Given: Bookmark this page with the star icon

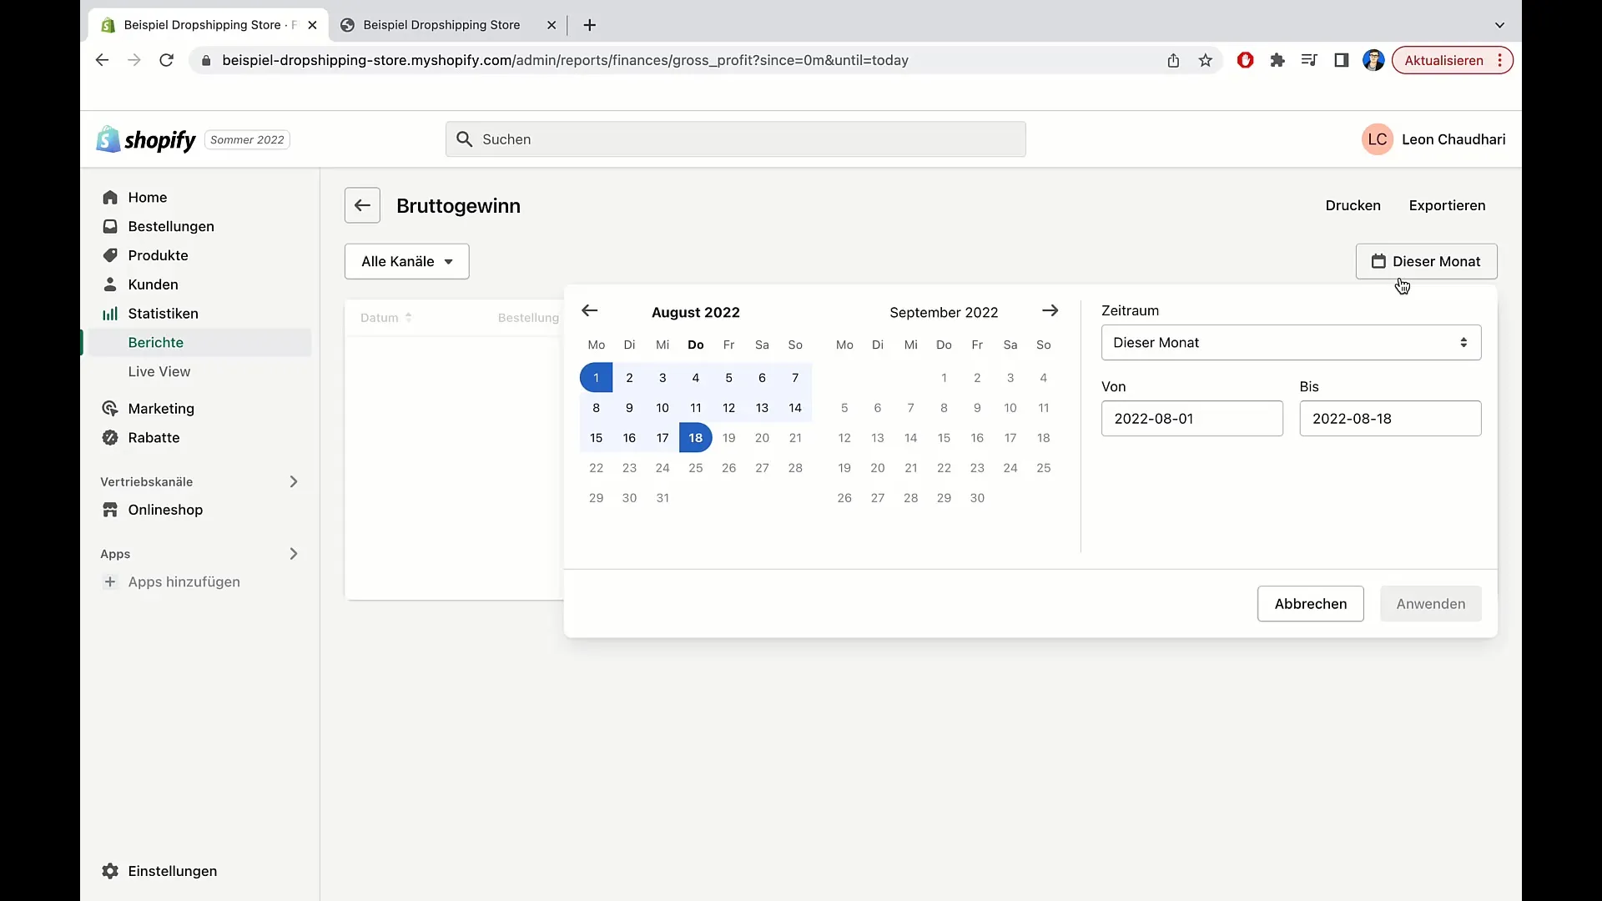Looking at the screenshot, I should click(x=1205, y=60).
